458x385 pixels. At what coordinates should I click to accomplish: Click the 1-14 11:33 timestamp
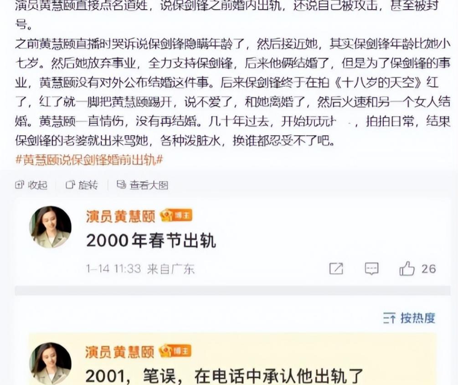(x=113, y=268)
